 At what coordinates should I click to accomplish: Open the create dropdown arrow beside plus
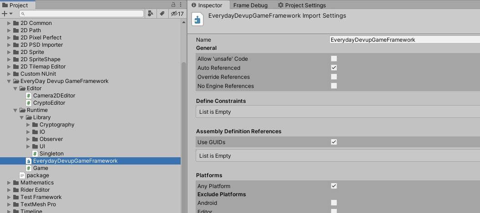coord(11,14)
